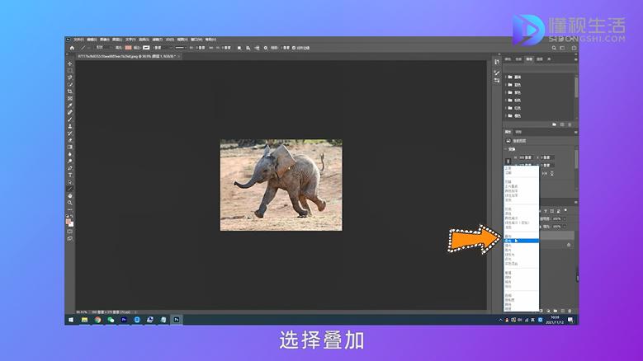Expand the 红色 gradient folder
The height and width of the screenshot is (361, 643).
tap(506, 108)
